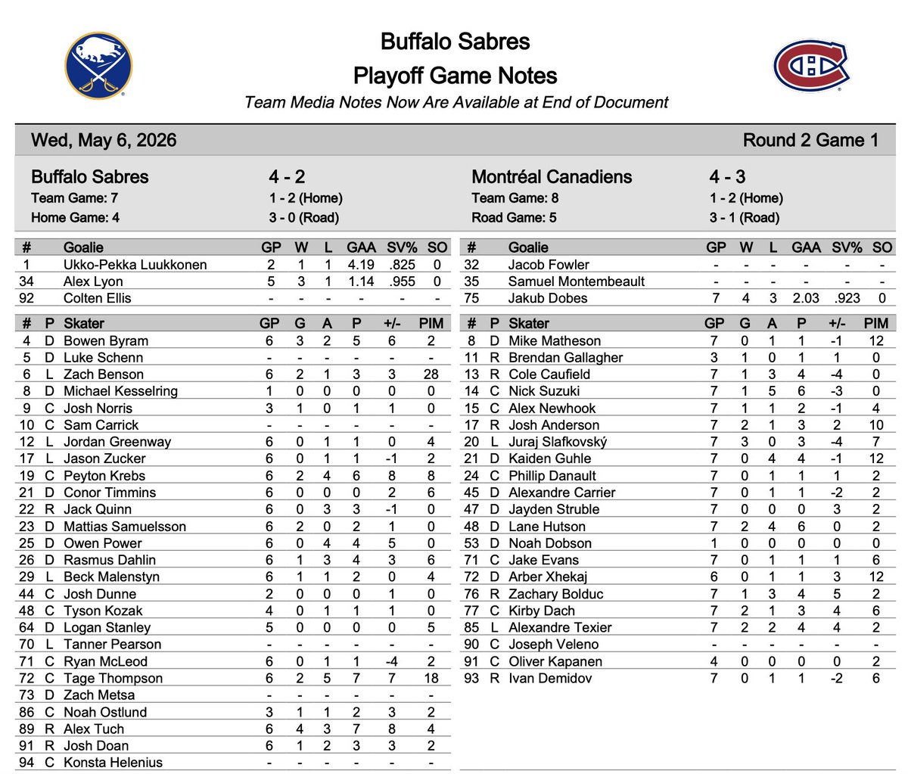This screenshot has width=908, height=774.
Task: Select Rasmus Dahlin row
Action: (x=232, y=560)
